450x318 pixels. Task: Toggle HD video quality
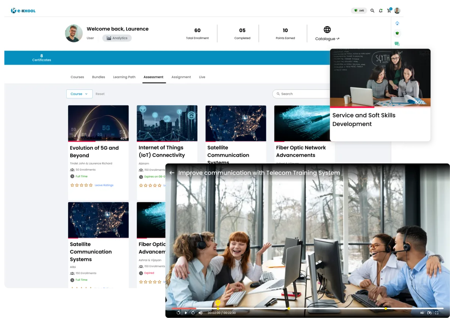click(422, 313)
